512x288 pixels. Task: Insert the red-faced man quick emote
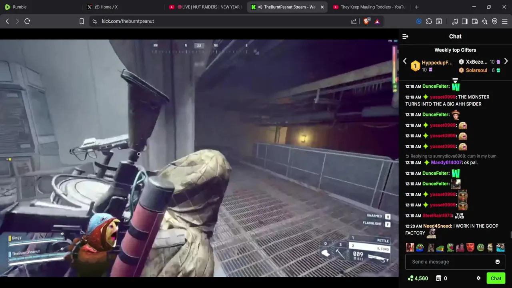[470, 248]
